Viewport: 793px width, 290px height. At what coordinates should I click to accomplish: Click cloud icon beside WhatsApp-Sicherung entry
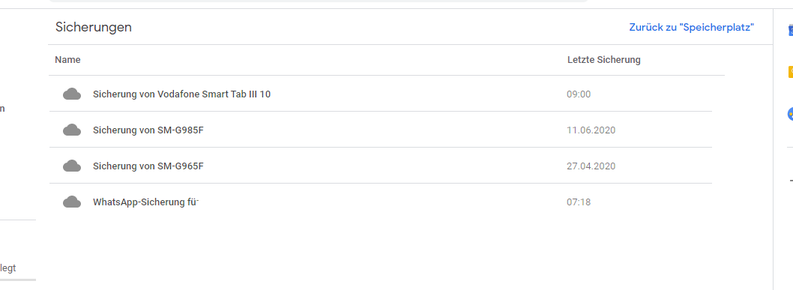pyautogui.click(x=72, y=202)
